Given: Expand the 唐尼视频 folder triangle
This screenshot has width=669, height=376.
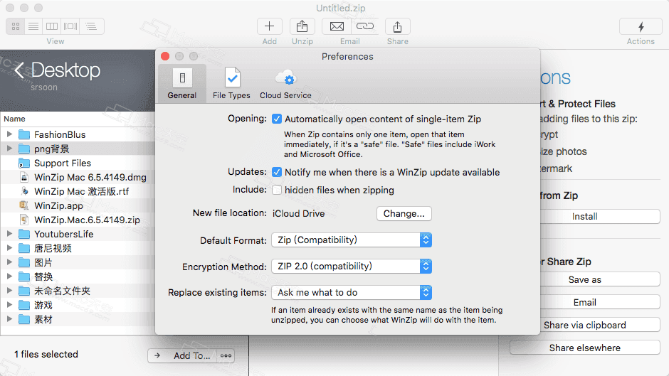Looking at the screenshot, I should point(9,247).
